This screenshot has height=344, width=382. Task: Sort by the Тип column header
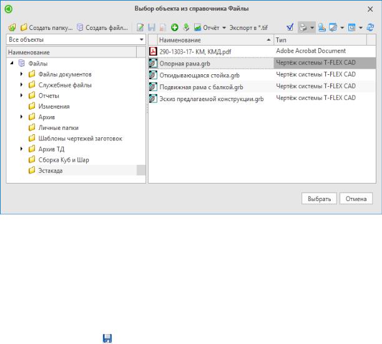click(320, 40)
